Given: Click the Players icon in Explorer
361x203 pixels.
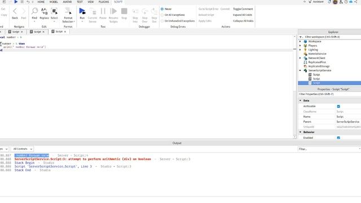Looking at the screenshot, I should tap(305, 46).
